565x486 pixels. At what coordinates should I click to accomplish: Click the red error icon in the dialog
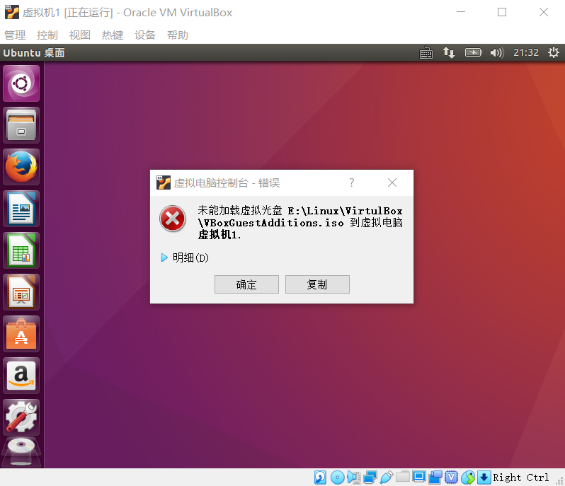point(173,218)
